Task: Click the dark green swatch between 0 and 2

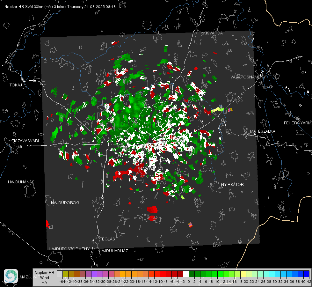Action: (x=192, y=274)
